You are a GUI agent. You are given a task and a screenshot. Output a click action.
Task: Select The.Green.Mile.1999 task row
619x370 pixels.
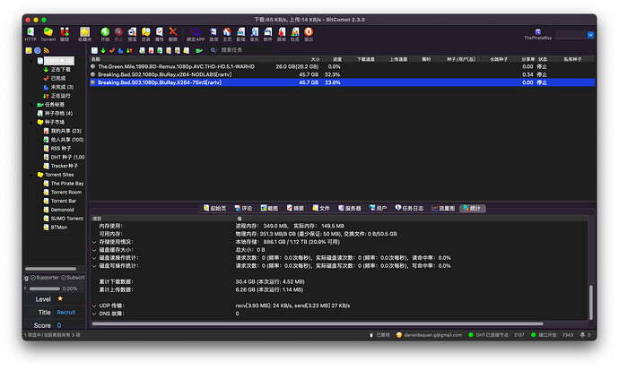point(343,66)
